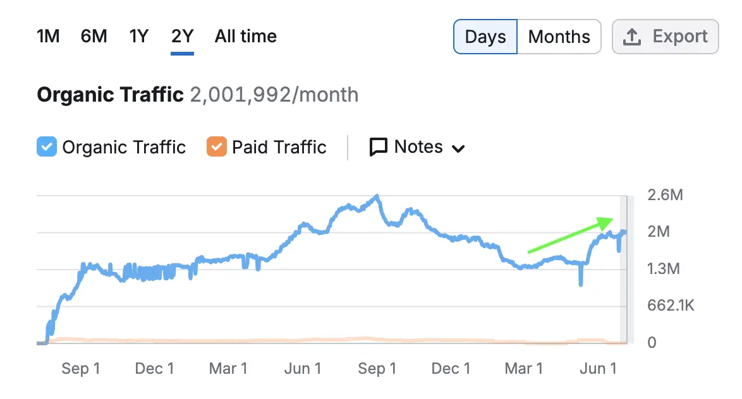The width and height of the screenshot is (742, 399).
Task: Click the gray vertical date marker at chart end
Action: point(626,269)
